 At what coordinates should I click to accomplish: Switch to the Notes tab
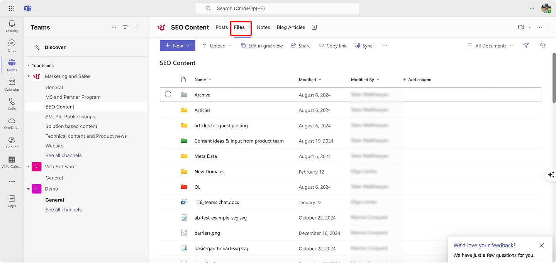[263, 27]
